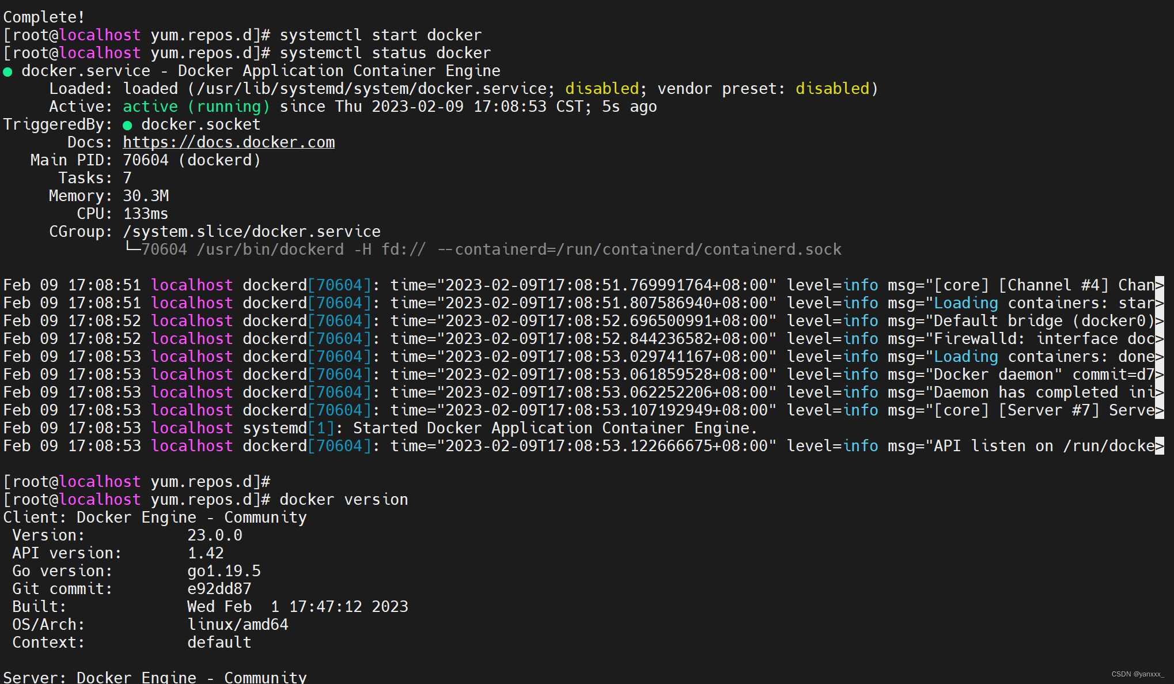The image size is (1174, 684).
Task: Click the 'Started Docker Application Container Engine' line
Action: [x=554, y=428]
